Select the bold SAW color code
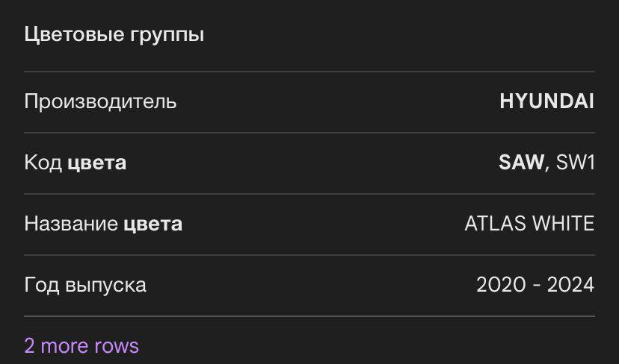The width and height of the screenshot is (619, 364). pos(521,163)
